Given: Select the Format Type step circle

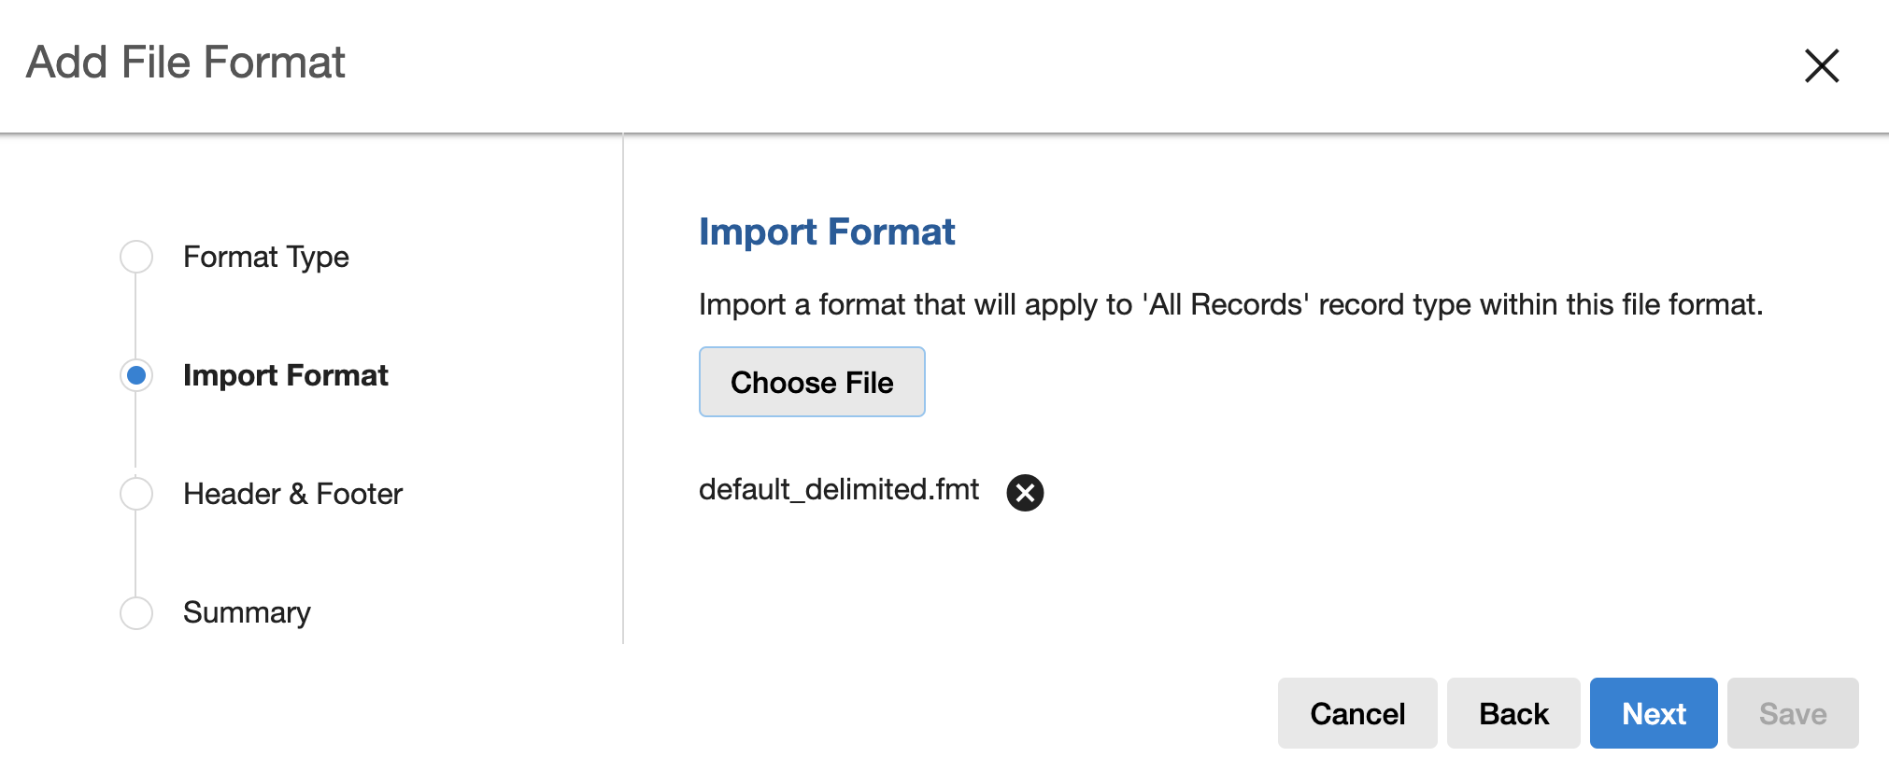Looking at the screenshot, I should tap(136, 257).
